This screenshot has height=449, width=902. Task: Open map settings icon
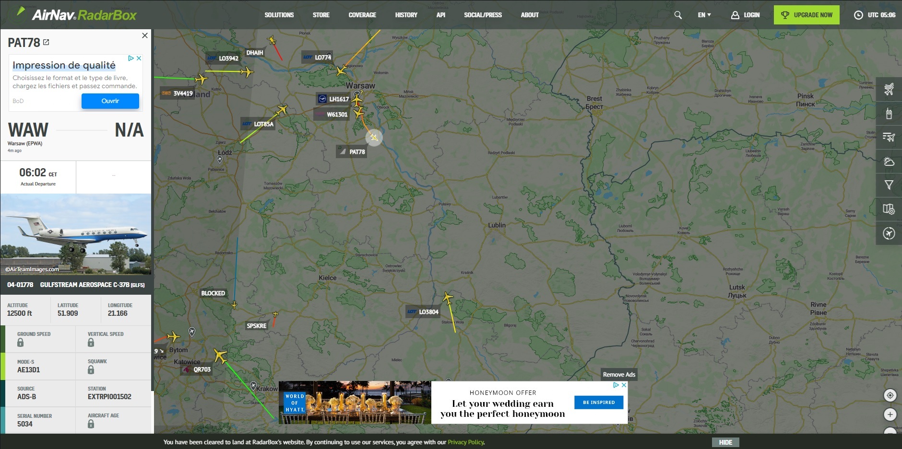pos(889,209)
